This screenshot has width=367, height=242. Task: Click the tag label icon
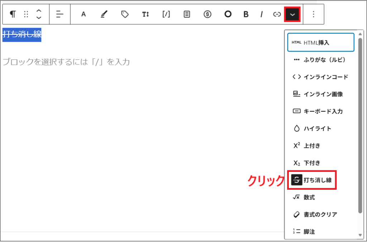point(124,14)
